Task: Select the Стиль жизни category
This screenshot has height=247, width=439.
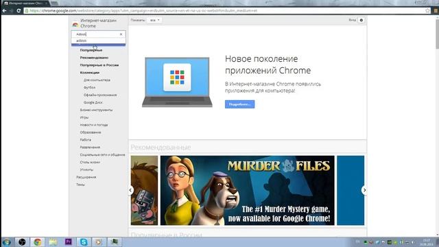Action: click(x=90, y=162)
